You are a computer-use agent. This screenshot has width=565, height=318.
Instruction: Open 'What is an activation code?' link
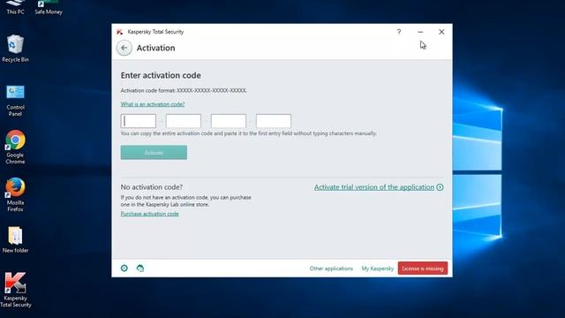pyautogui.click(x=153, y=104)
